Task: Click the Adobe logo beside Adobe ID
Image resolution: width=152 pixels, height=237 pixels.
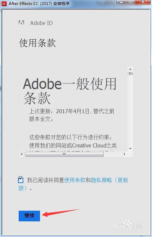Action: click(x=21, y=23)
